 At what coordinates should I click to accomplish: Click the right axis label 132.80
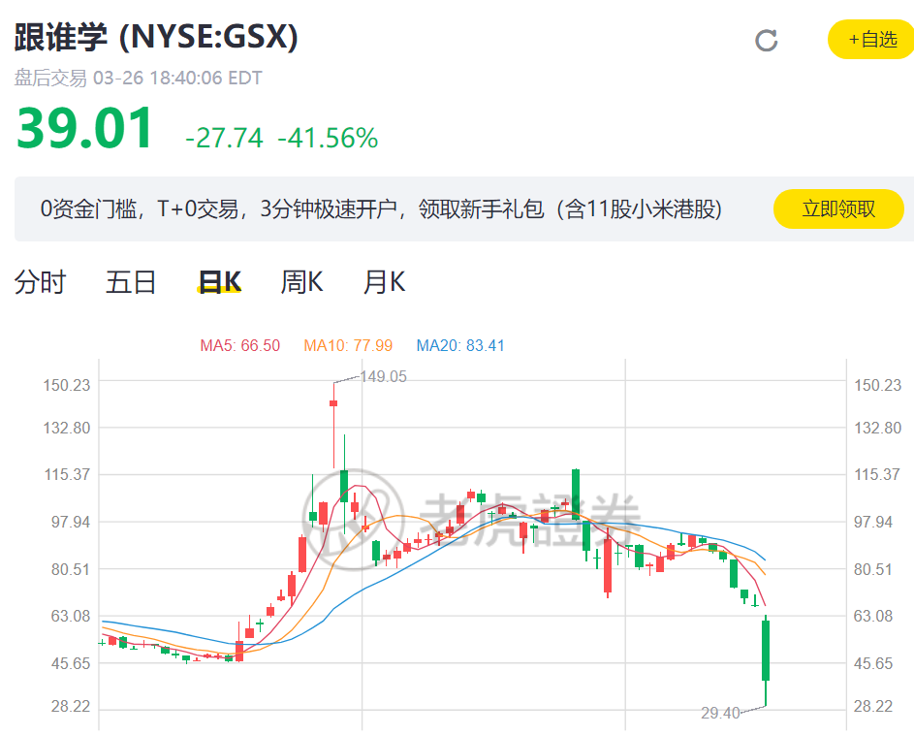click(x=877, y=428)
